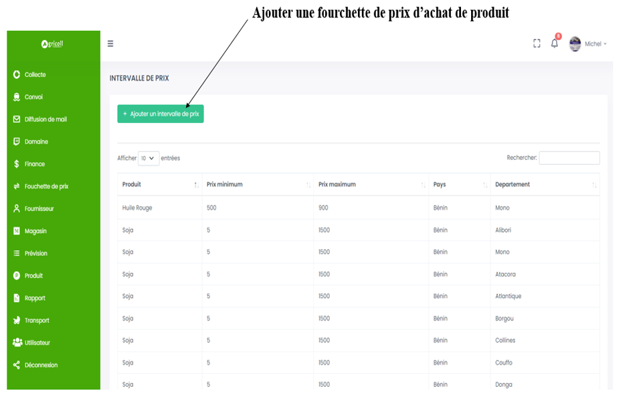Enter fullscreen with the expand icon
Viewport: 637px width, 402px height.
pos(536,43)
